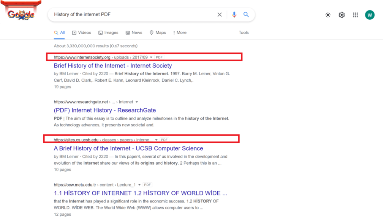Submit search with the magnifying glass icon
The image size is (389, 218).
tap(246, 15)
